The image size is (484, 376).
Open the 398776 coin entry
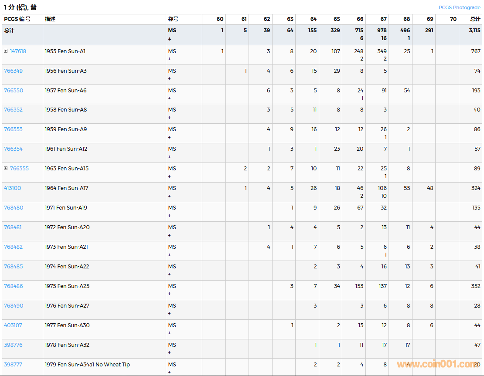[x=13, y=345]
